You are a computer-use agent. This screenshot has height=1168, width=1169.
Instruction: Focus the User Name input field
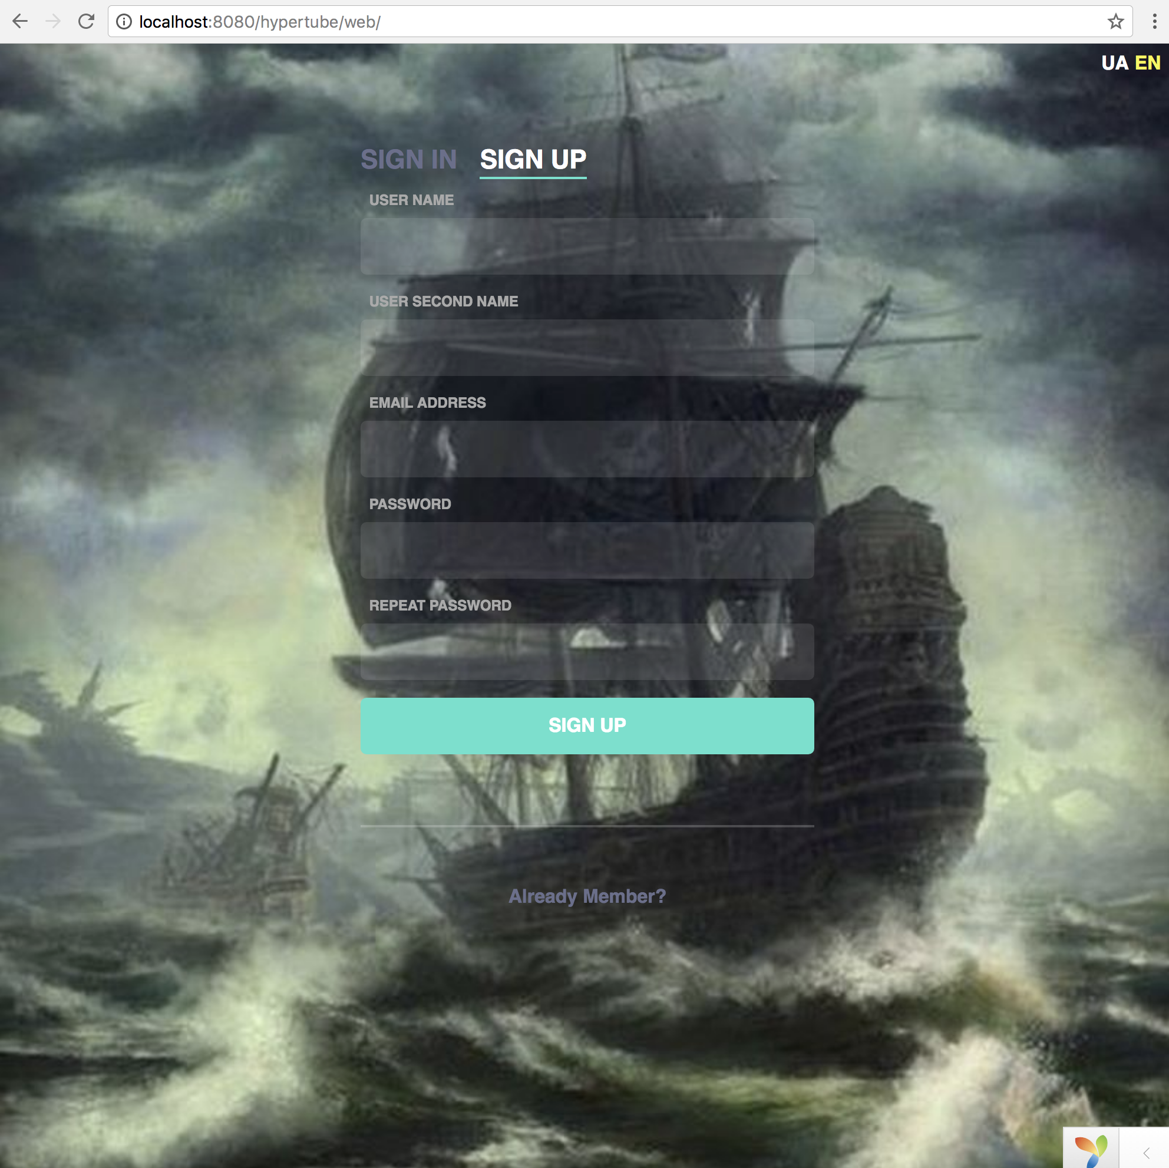587,246
